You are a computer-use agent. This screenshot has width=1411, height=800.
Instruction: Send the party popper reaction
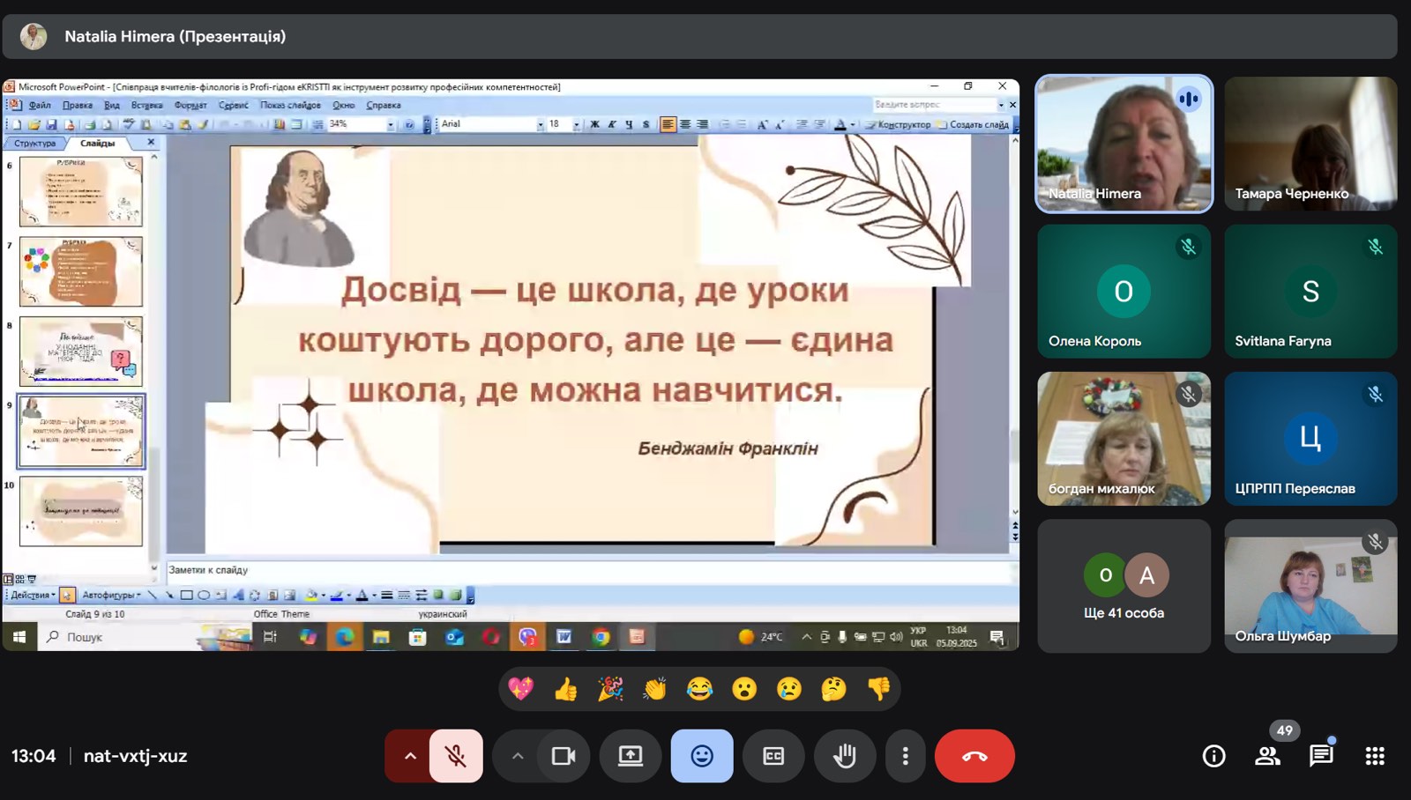610,688
